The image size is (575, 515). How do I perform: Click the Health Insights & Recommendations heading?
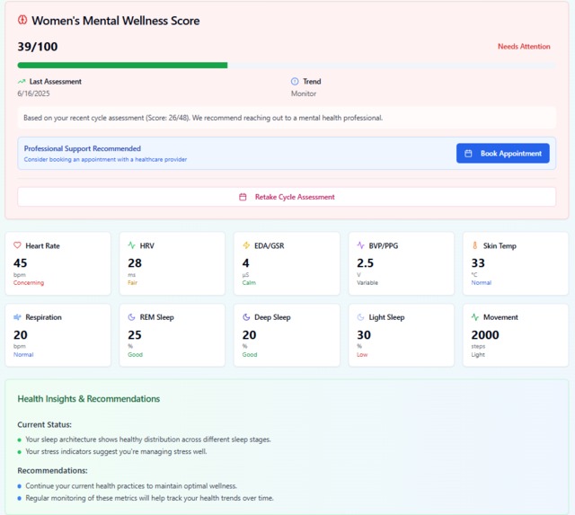[x=89, y=399]
